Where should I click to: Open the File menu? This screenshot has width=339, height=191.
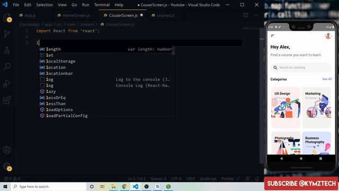pos(16,5)
